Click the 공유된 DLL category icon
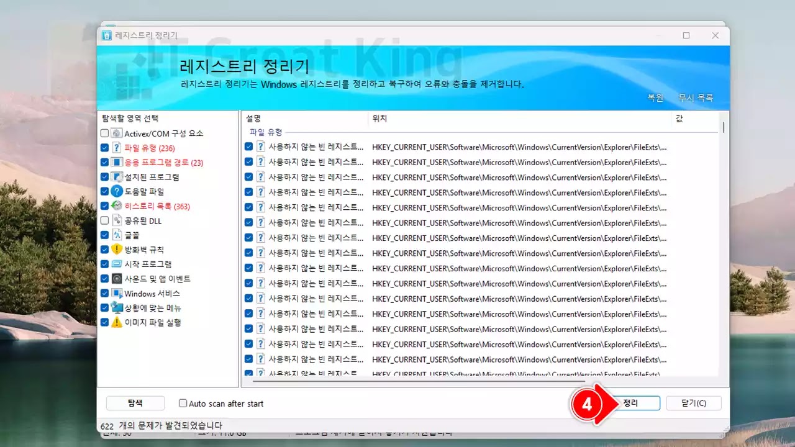795x447 pixels. tap(116, 220)
